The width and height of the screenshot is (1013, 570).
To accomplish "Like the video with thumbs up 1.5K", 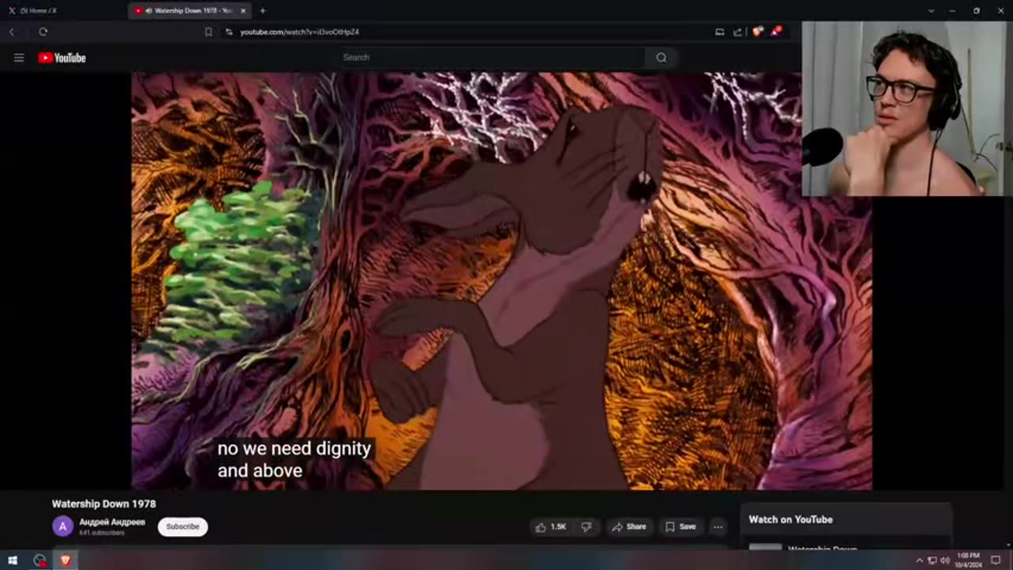I will click(551, 526).
